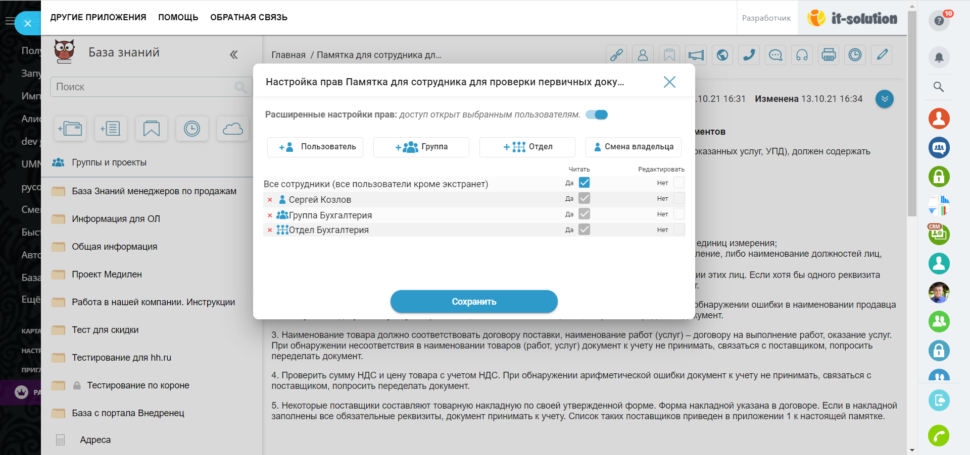Open access rights via the user icon

643,55
